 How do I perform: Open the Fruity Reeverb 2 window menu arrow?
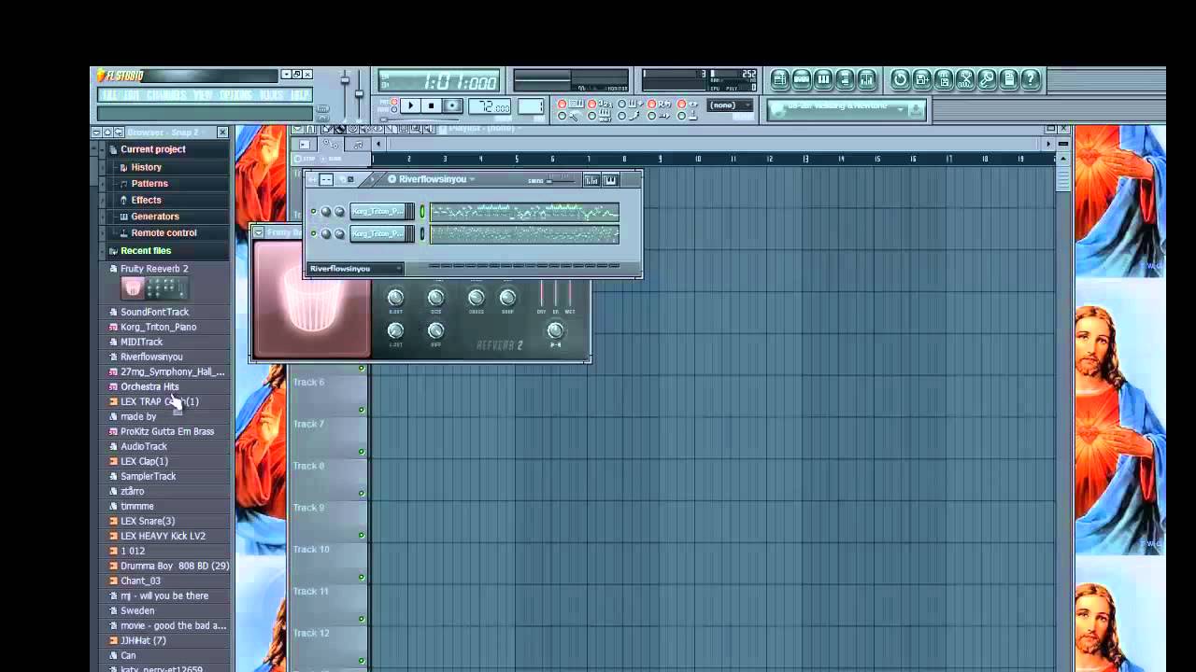(x=259, y=232)
